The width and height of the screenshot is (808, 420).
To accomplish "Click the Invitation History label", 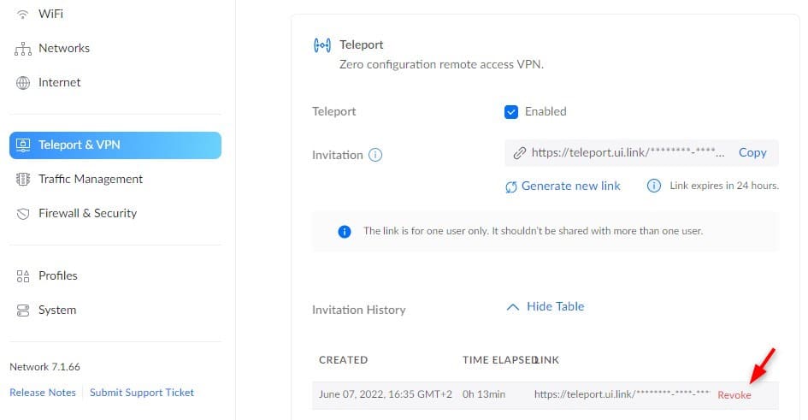I will pyautogui.click(x=358, y=310).
